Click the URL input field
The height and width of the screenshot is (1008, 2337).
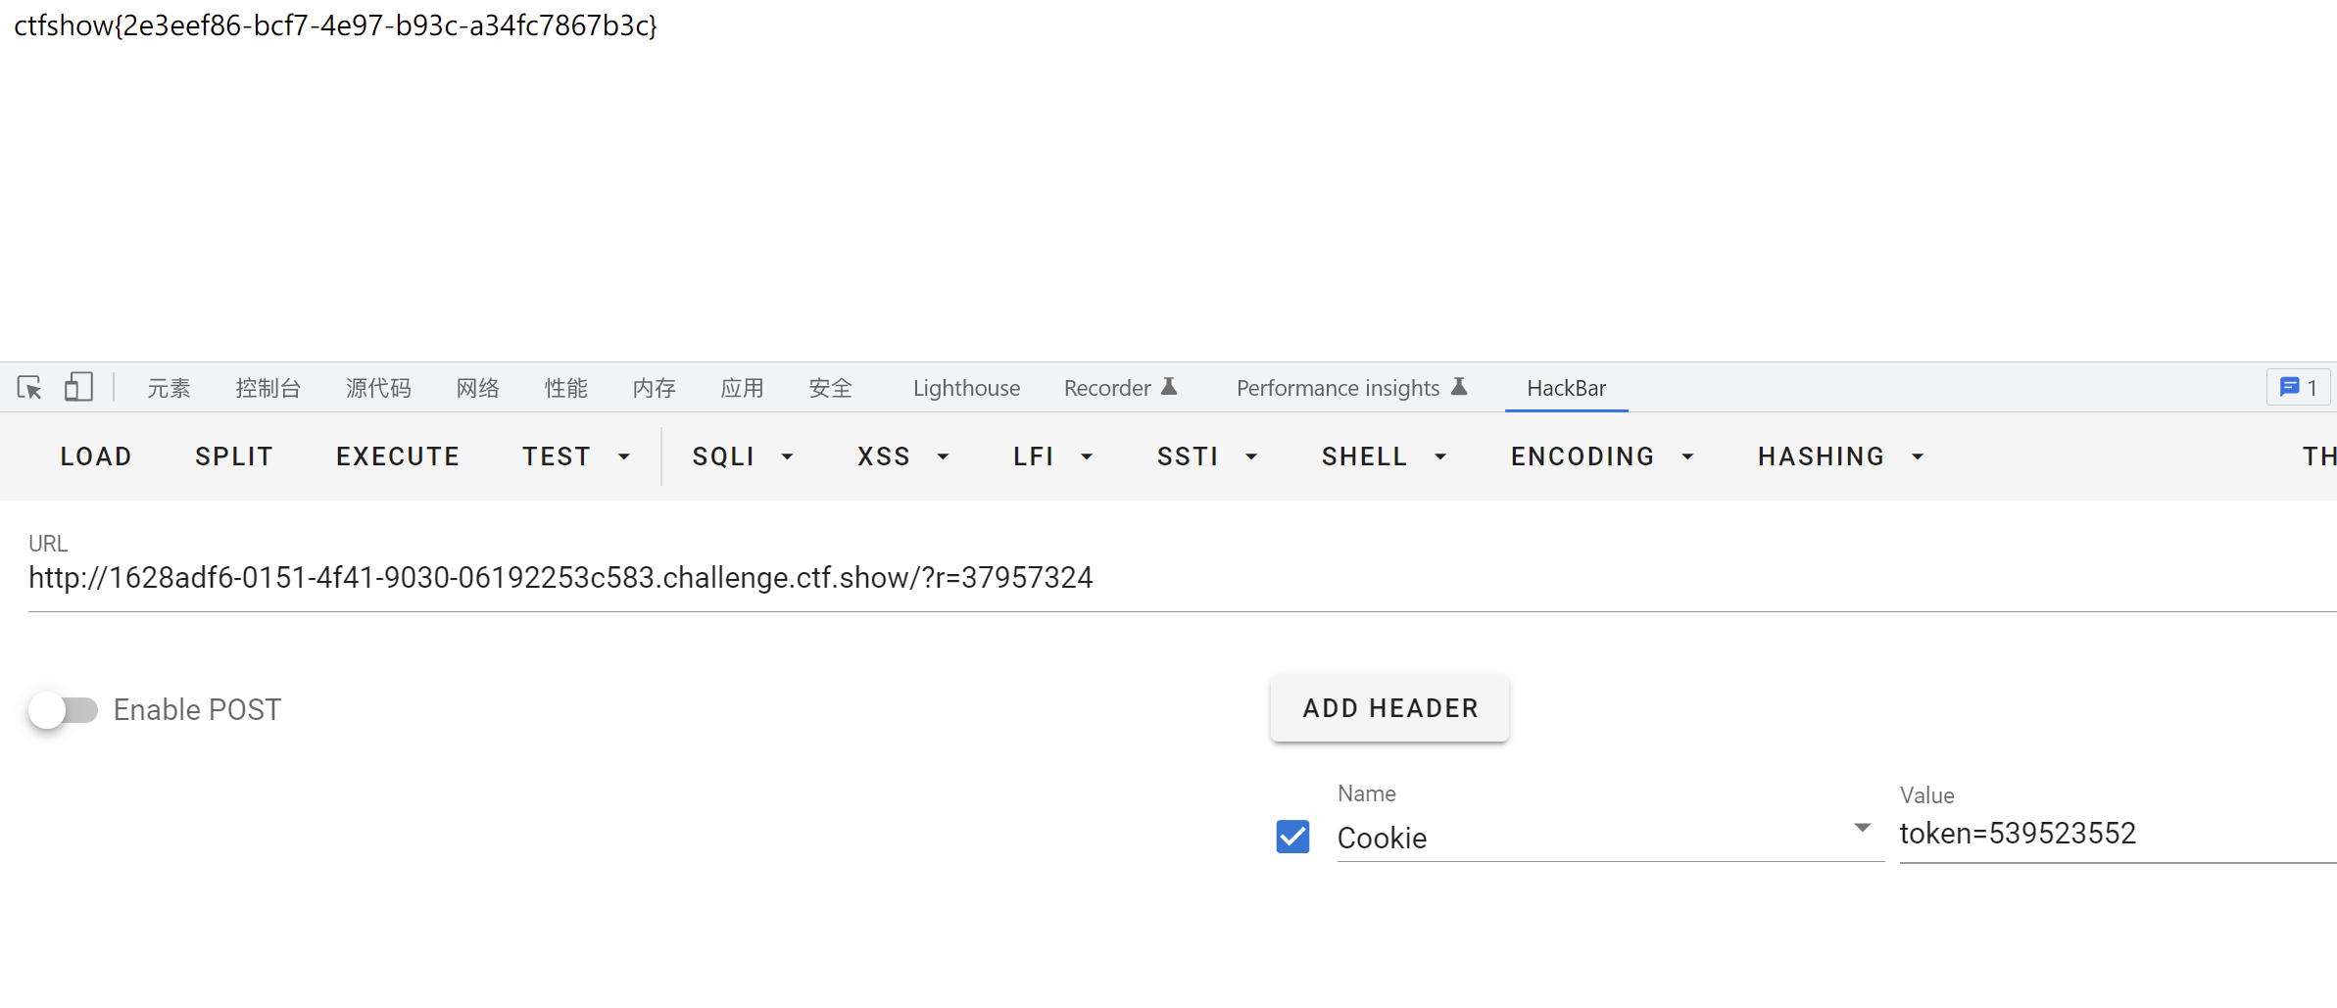pos(1176,578)
